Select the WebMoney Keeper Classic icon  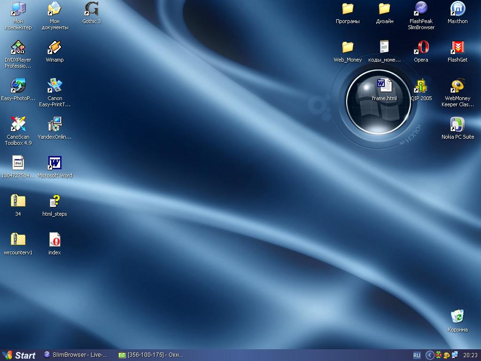click(458, 86)
